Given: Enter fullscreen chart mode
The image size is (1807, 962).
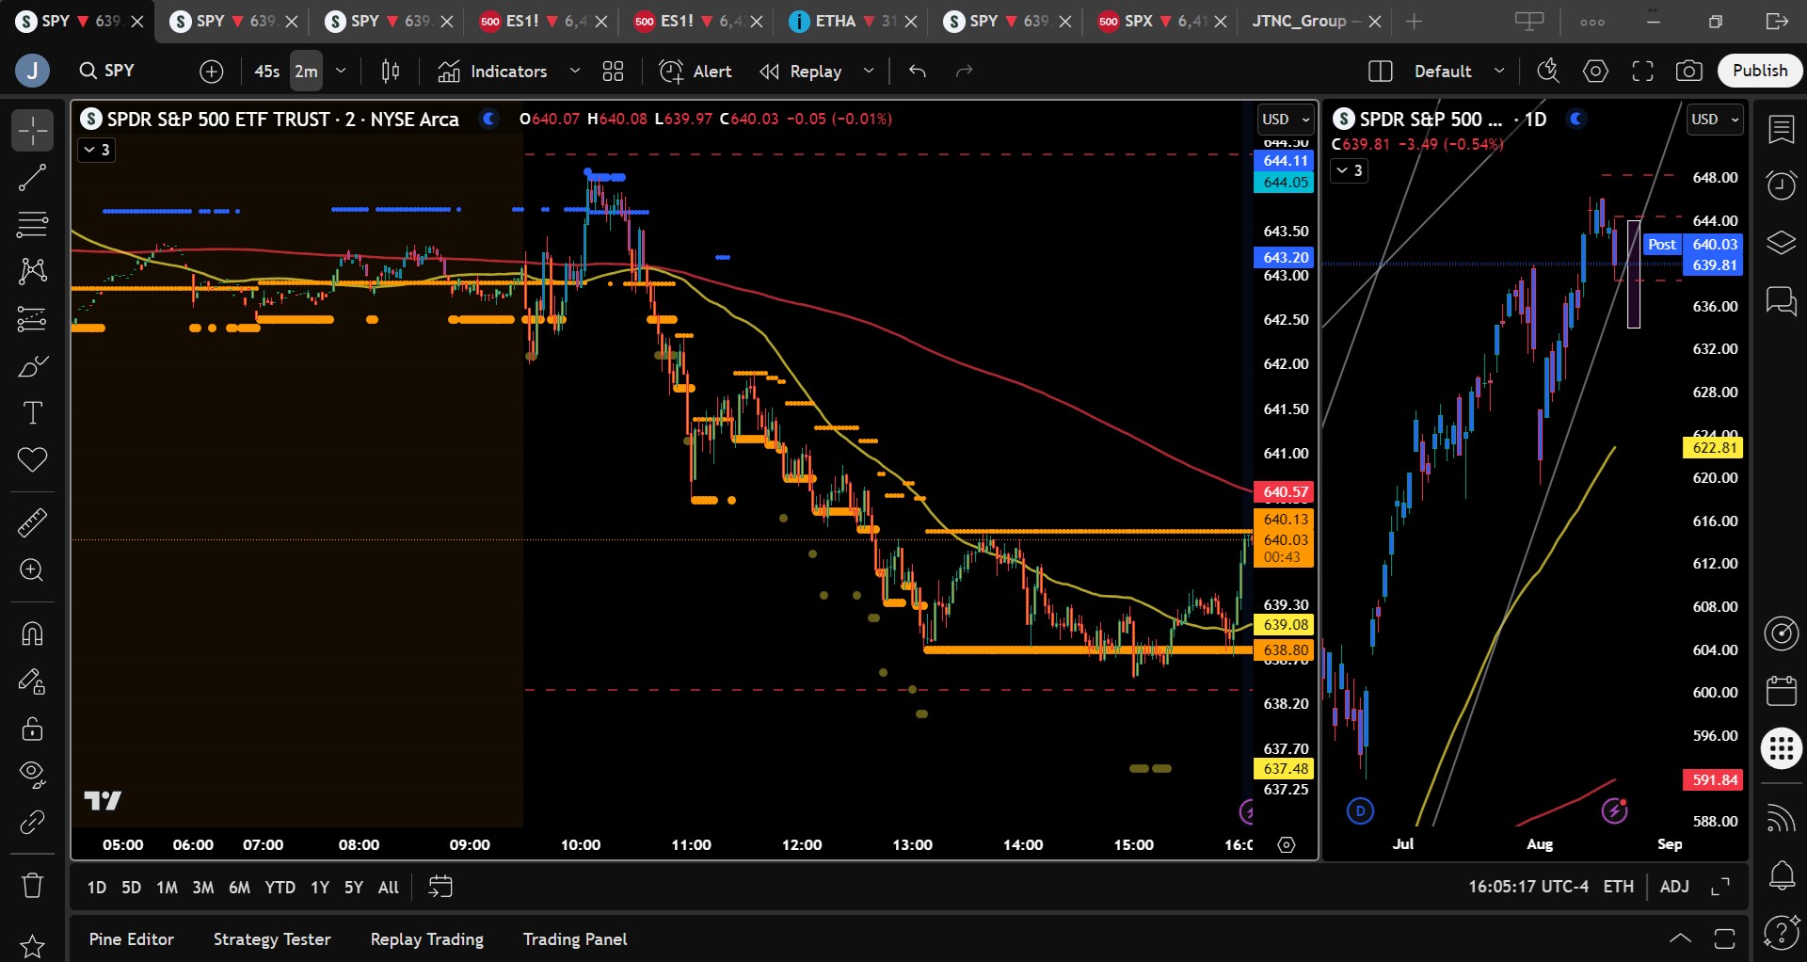Looking at the screenshot, I should pyautogui.click(x=1642, y=71).
